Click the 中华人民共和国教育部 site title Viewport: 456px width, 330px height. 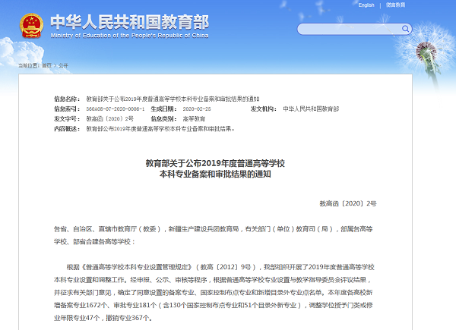pyautogui.click(x=128, y=20)
